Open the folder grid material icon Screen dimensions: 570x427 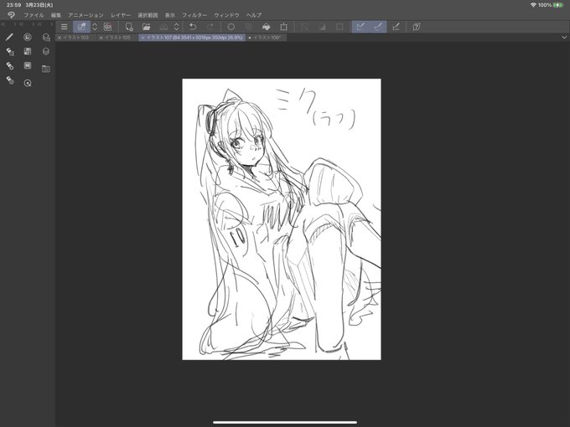pyautogui.click(x=46, y=69)
